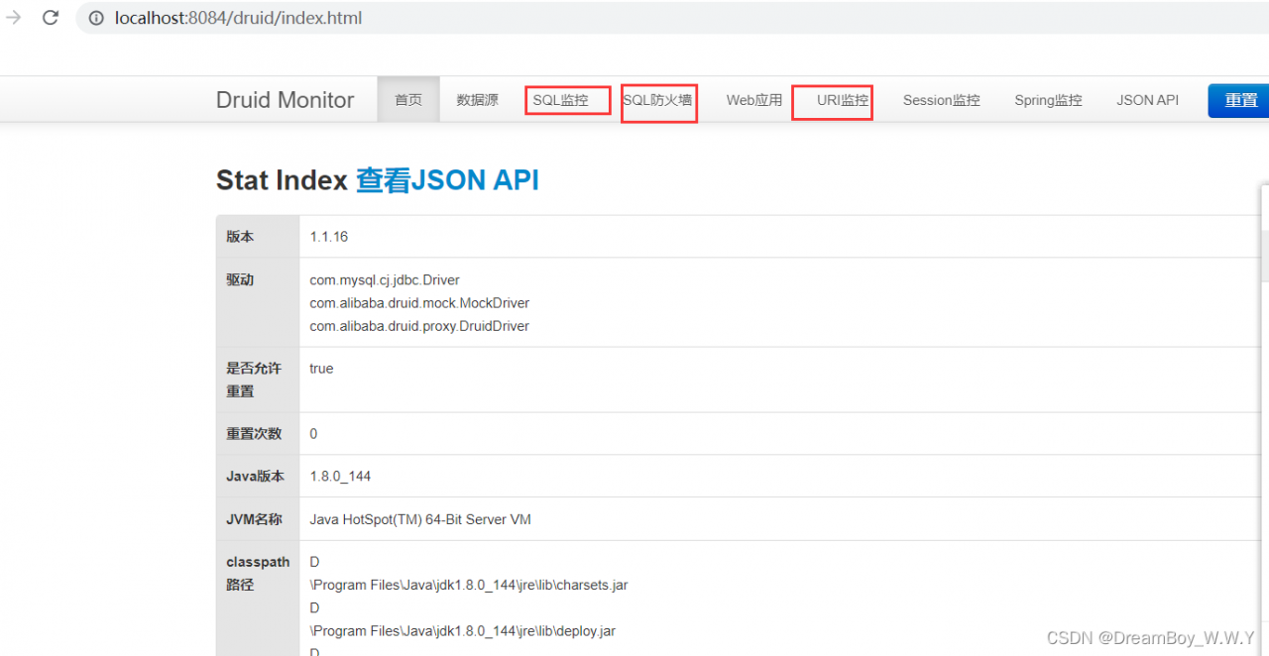The height and width of the screenshot is (656, 1269).
Task: Open the SQL防火墙 tab
Action: pyautogui.click(x=657, y=100)
